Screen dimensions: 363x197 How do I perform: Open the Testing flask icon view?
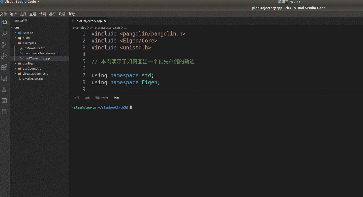(x=4, y=89)
